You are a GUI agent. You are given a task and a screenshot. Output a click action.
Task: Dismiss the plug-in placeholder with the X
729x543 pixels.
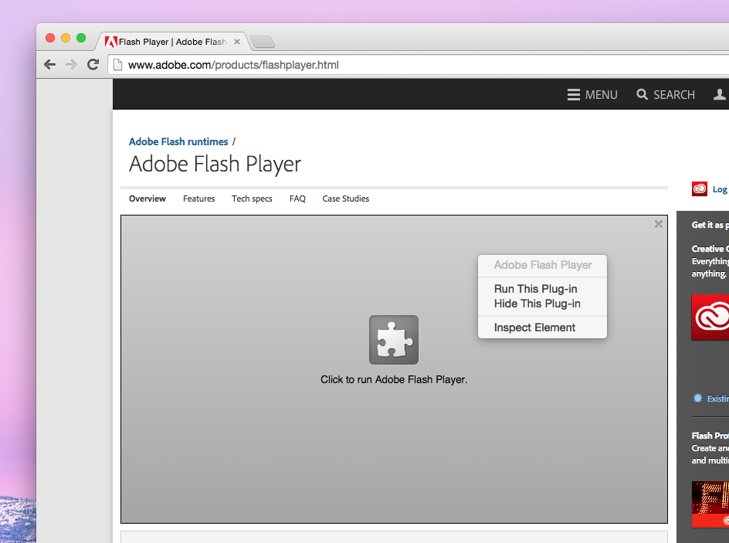pyautogui.click(x=658, y=224)
